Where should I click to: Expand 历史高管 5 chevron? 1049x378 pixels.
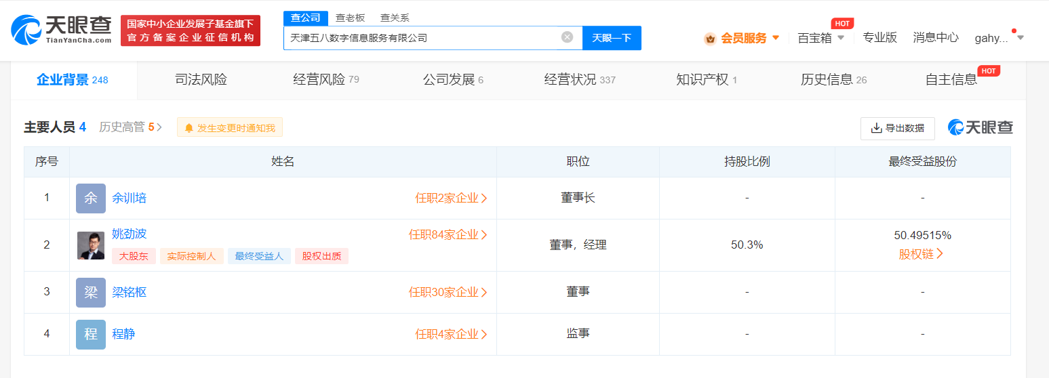[159, 127]
